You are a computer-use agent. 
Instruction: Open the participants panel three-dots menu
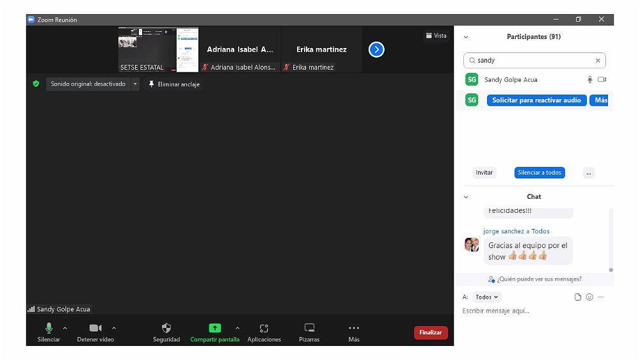(589, 173)
